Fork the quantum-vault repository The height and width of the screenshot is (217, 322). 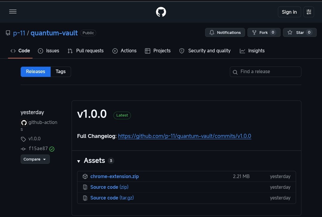pos(264,32)
